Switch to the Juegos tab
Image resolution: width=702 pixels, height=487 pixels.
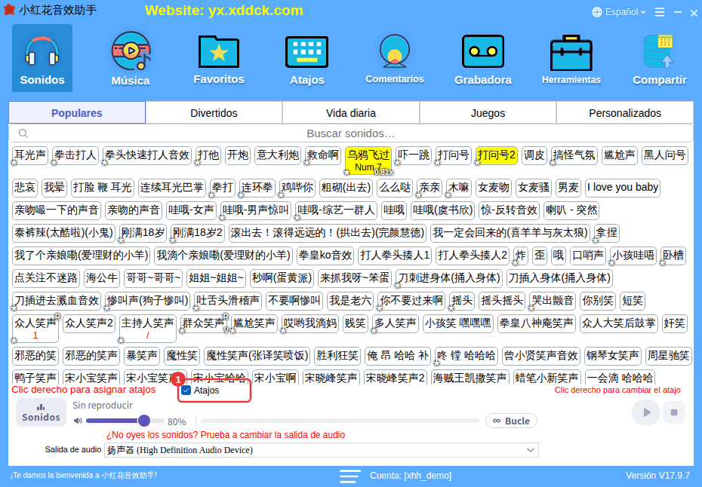488,112
